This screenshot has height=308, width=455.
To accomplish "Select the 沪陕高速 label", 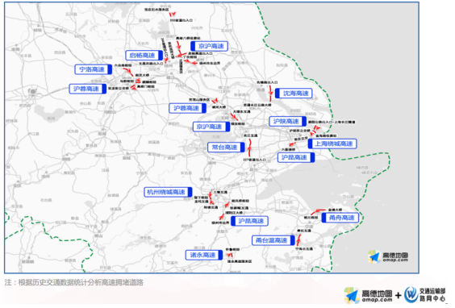I will pos(287,122).
